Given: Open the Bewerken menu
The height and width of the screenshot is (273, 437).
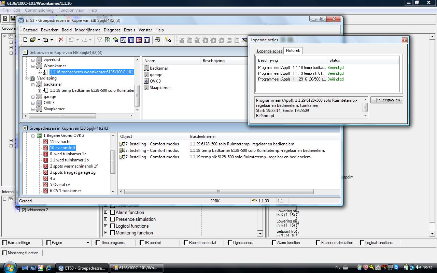Looking at the screenshot, I should coord(50,30).
